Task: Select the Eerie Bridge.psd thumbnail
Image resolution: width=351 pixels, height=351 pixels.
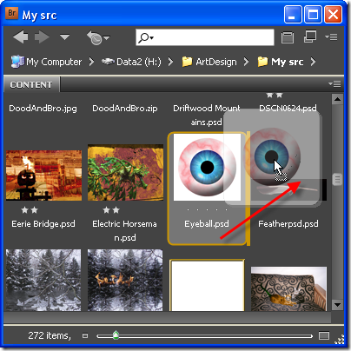Action: coord(43,175)
